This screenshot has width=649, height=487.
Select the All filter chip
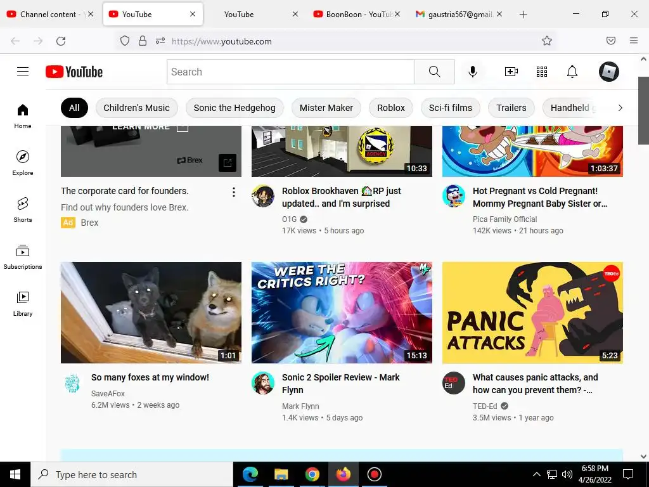75,108
